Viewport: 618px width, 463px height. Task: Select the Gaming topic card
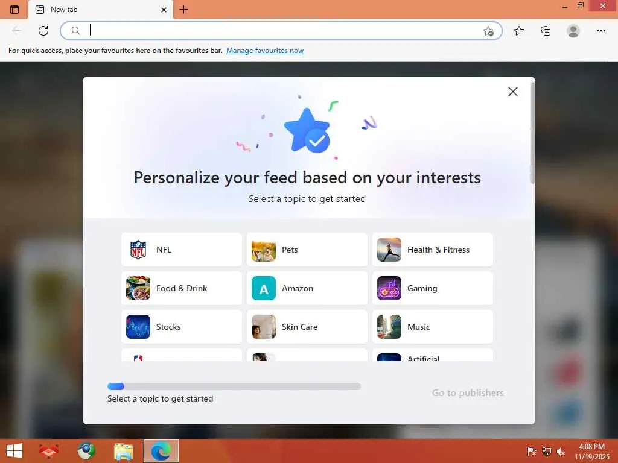[433, 288]
